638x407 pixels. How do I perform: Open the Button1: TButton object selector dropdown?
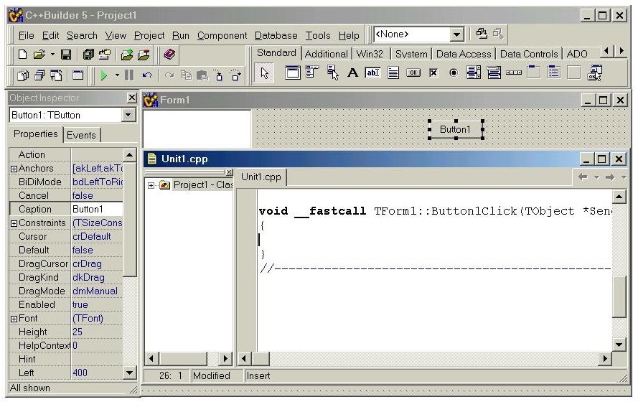(x=128, y=115)
